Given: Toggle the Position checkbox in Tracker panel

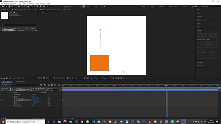Looking at the screenshot, I should [x=198, y=48].
